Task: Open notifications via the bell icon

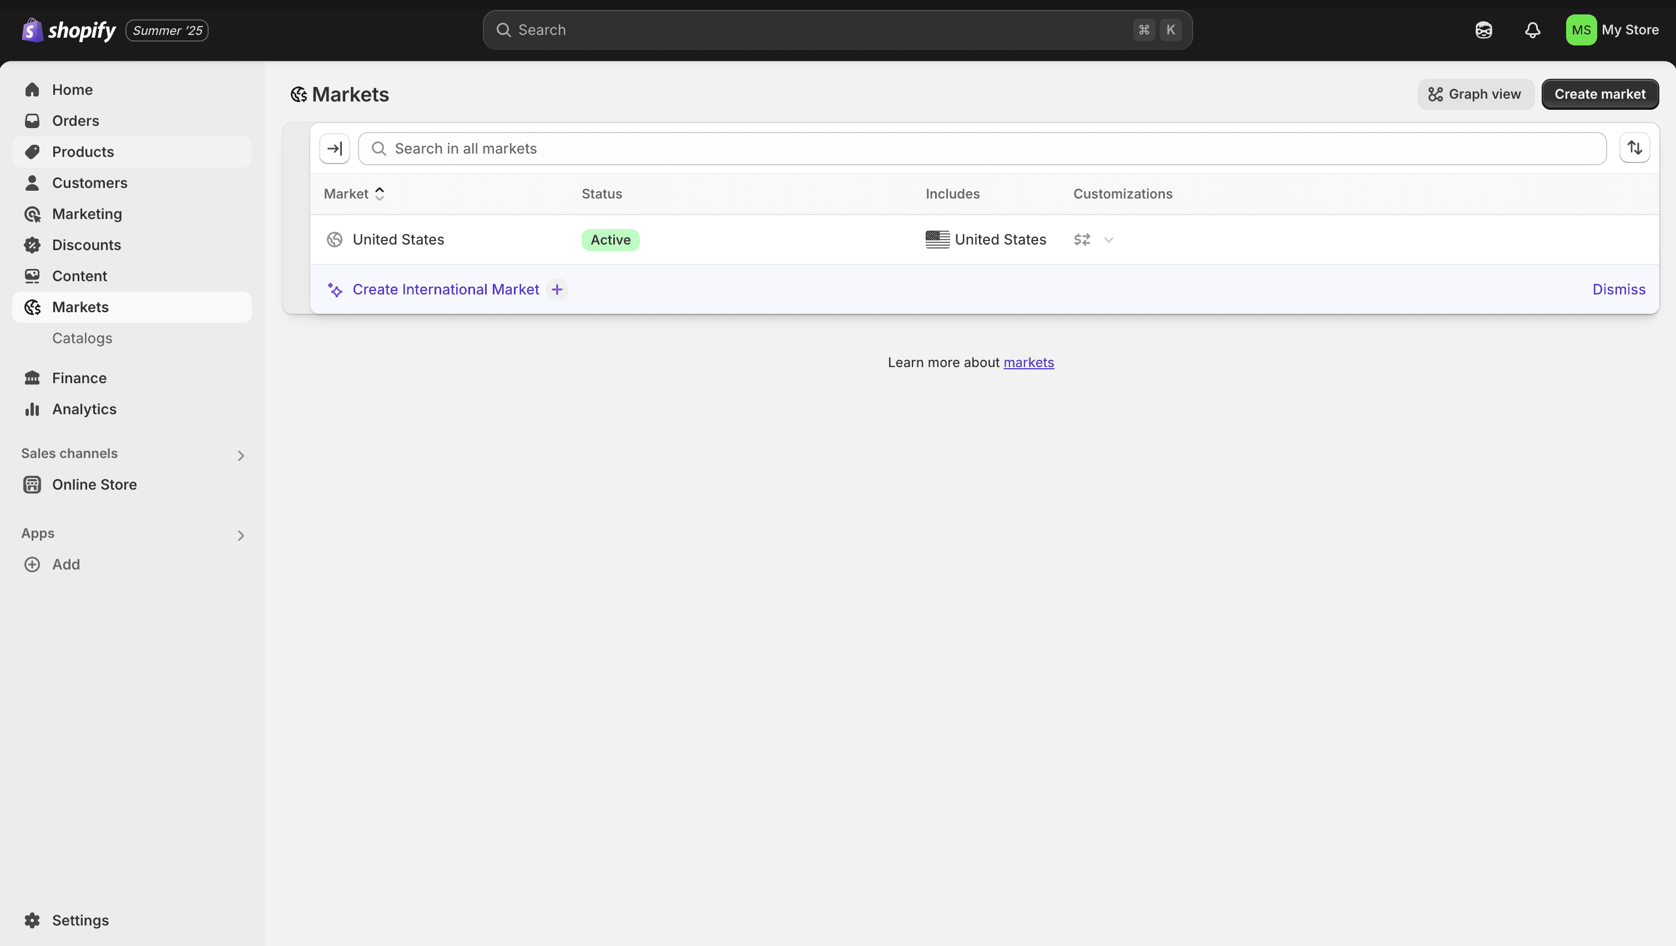Action: 1532,30
